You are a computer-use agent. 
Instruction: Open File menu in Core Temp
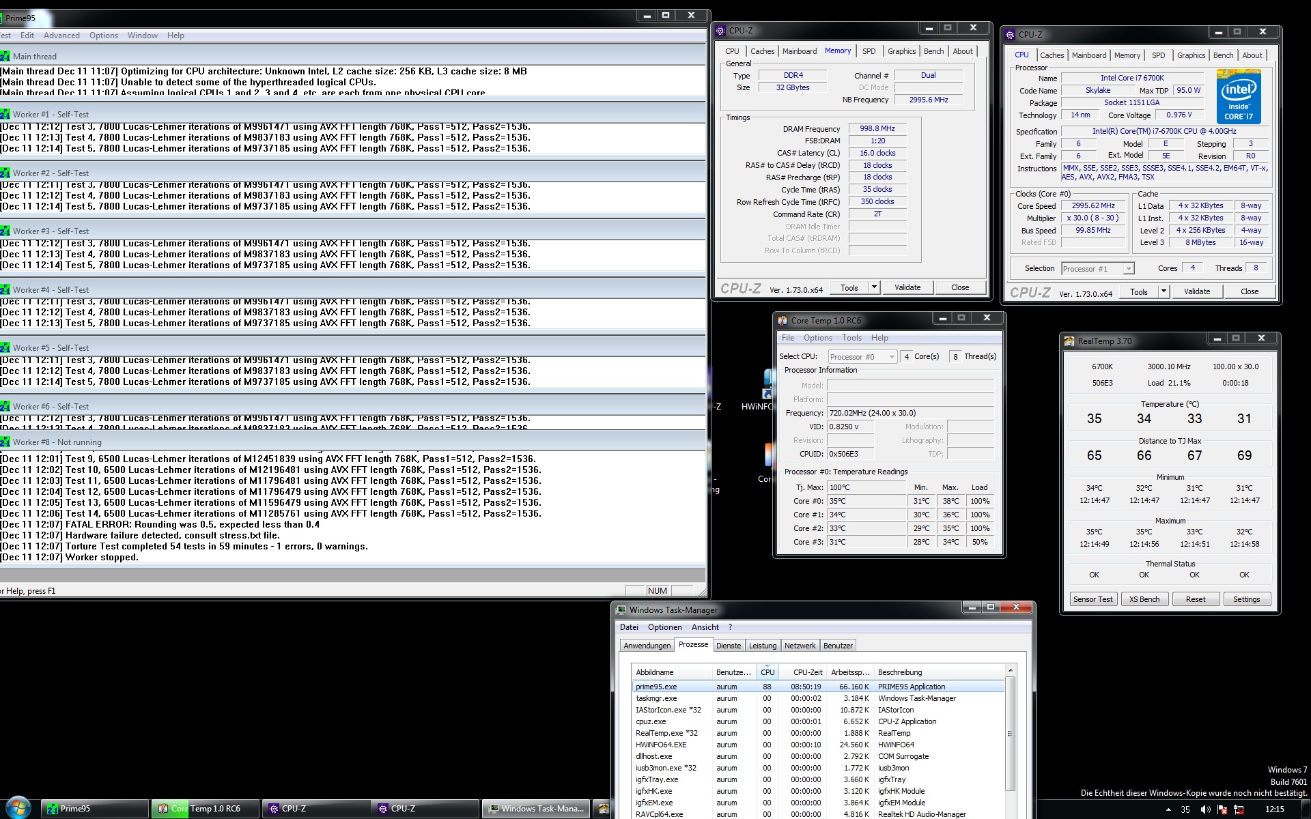click(788, 338)
